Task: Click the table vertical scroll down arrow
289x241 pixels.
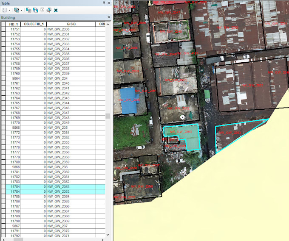Action: (108, 235)
